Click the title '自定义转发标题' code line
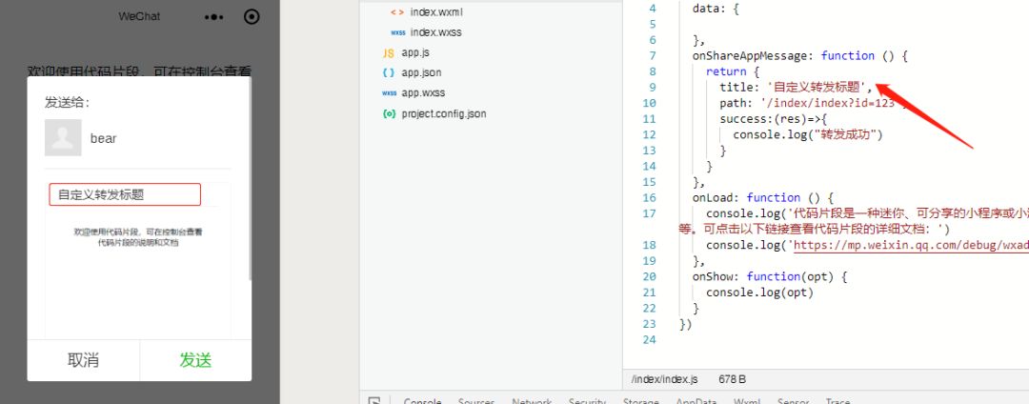1029x404 pixels. [x=797, y=88]
